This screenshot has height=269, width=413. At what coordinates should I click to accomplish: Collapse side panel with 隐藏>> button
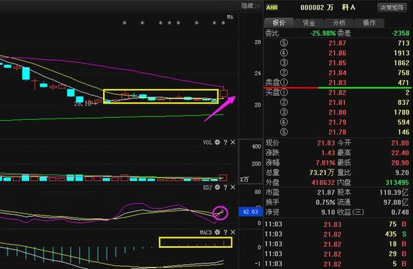tap(251, 6)
